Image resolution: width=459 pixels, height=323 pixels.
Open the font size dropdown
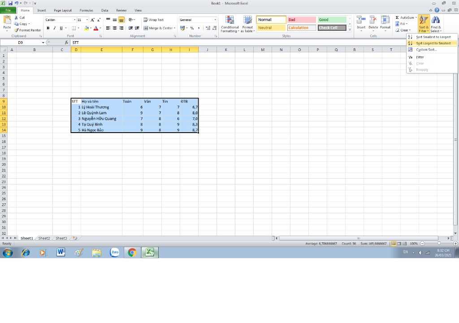point(87,20)
